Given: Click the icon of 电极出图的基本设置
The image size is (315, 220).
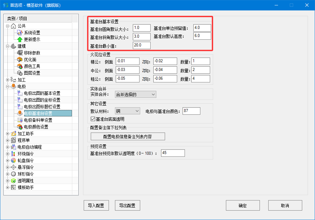Looking at the screenshot, I should pyautogui.click(x=20, y=93).
